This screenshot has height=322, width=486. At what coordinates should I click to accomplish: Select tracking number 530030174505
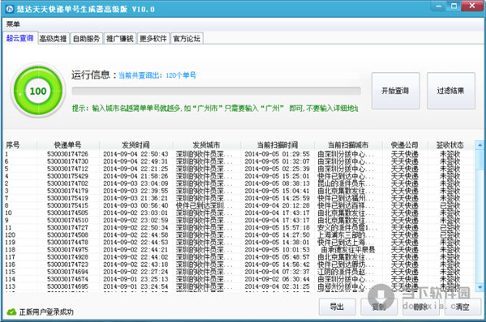[67, 213]
